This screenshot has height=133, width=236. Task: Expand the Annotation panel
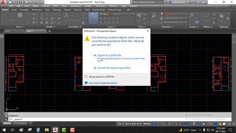[x=75, y=27]
